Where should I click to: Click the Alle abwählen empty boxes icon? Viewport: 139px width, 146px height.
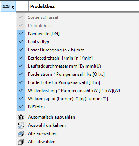(21, 142)
